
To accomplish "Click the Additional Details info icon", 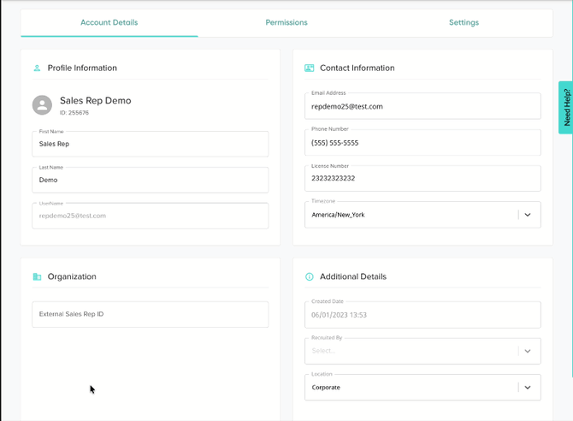I will tap(309, 276).
